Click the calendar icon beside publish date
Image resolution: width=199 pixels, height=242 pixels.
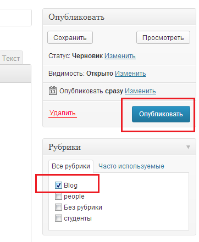click(53, 91)
